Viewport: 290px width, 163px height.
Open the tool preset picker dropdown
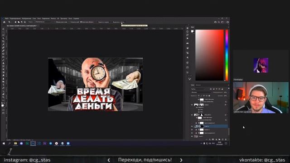[x=10, y=22]
